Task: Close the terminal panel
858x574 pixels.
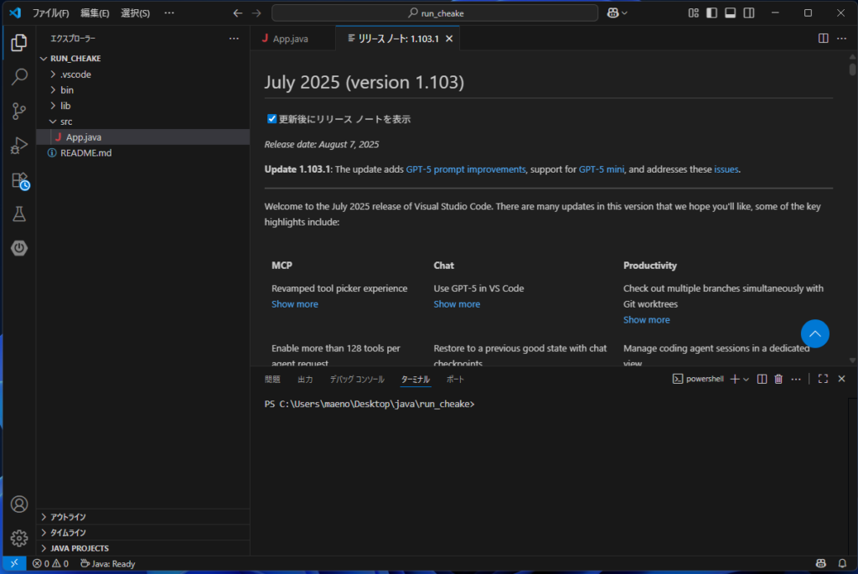Action: 841,379
